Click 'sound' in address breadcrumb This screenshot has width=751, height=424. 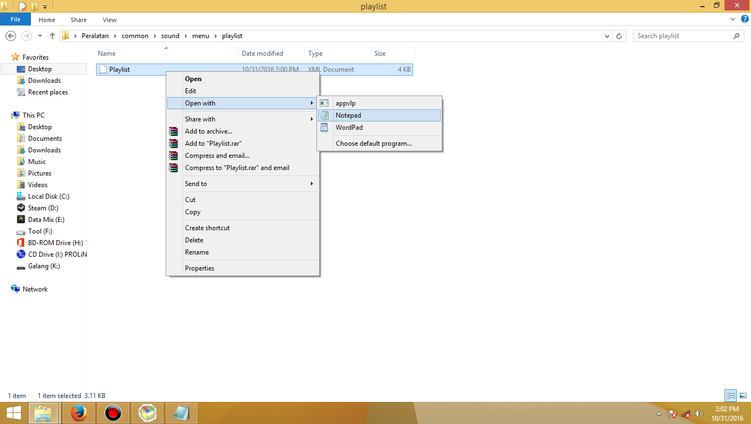[x=170, y=36]
